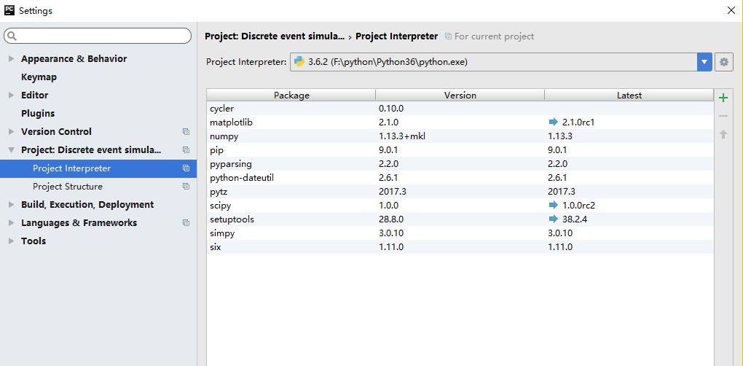
Task: Expand the Version Control section
Action: click(x=12, y=132)
